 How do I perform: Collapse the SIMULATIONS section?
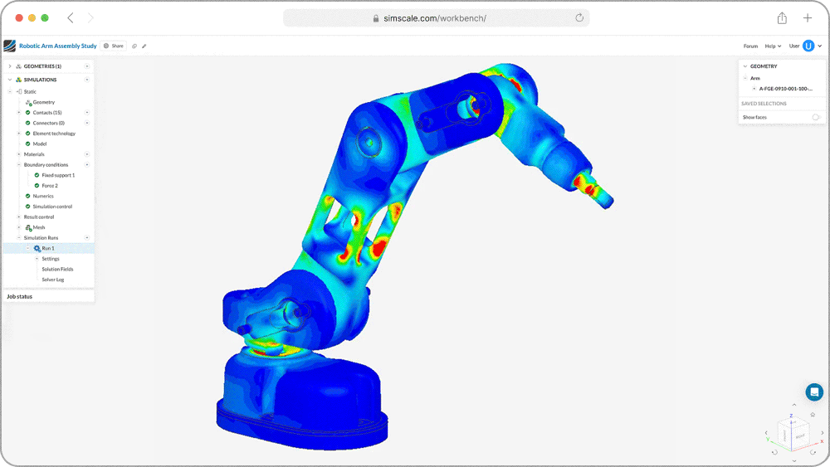pos(9,80)
